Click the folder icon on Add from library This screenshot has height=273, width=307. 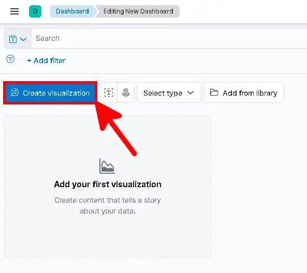point(214,93)
